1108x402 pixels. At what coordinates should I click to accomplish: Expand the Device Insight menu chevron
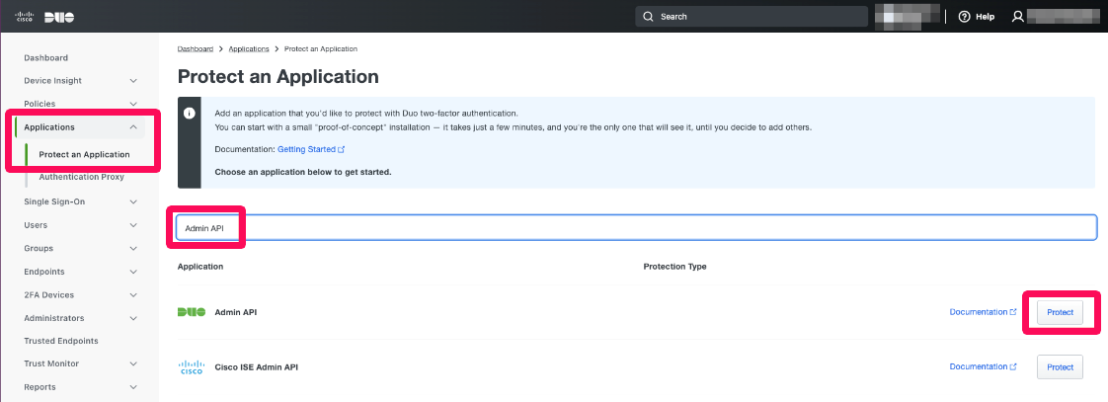coord(133,81)
